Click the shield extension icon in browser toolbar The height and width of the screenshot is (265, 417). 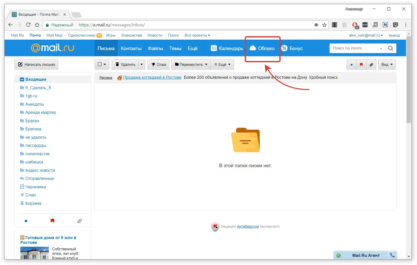395,25
